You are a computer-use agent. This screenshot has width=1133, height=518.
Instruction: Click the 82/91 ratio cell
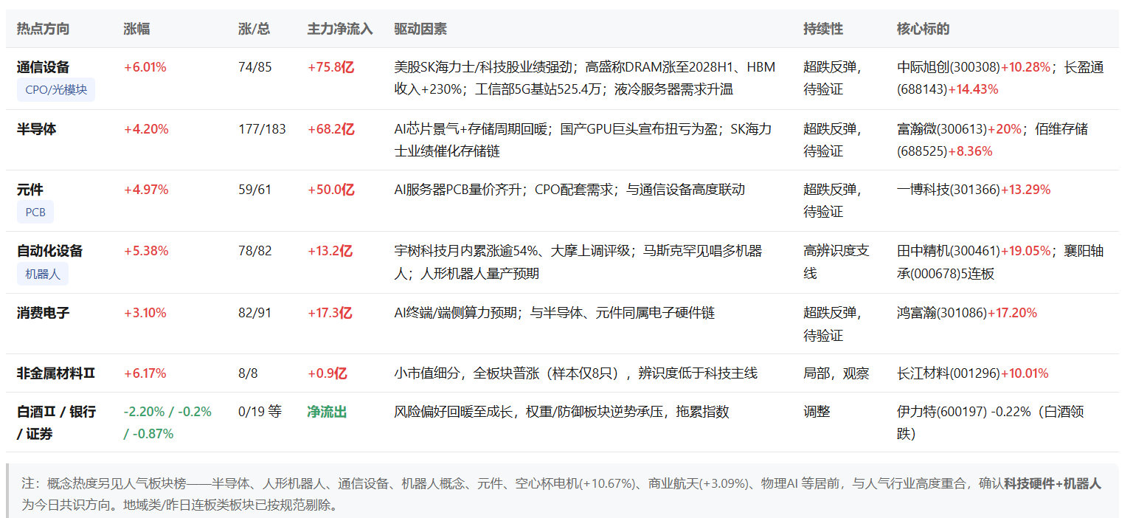(x=255, y=313)
